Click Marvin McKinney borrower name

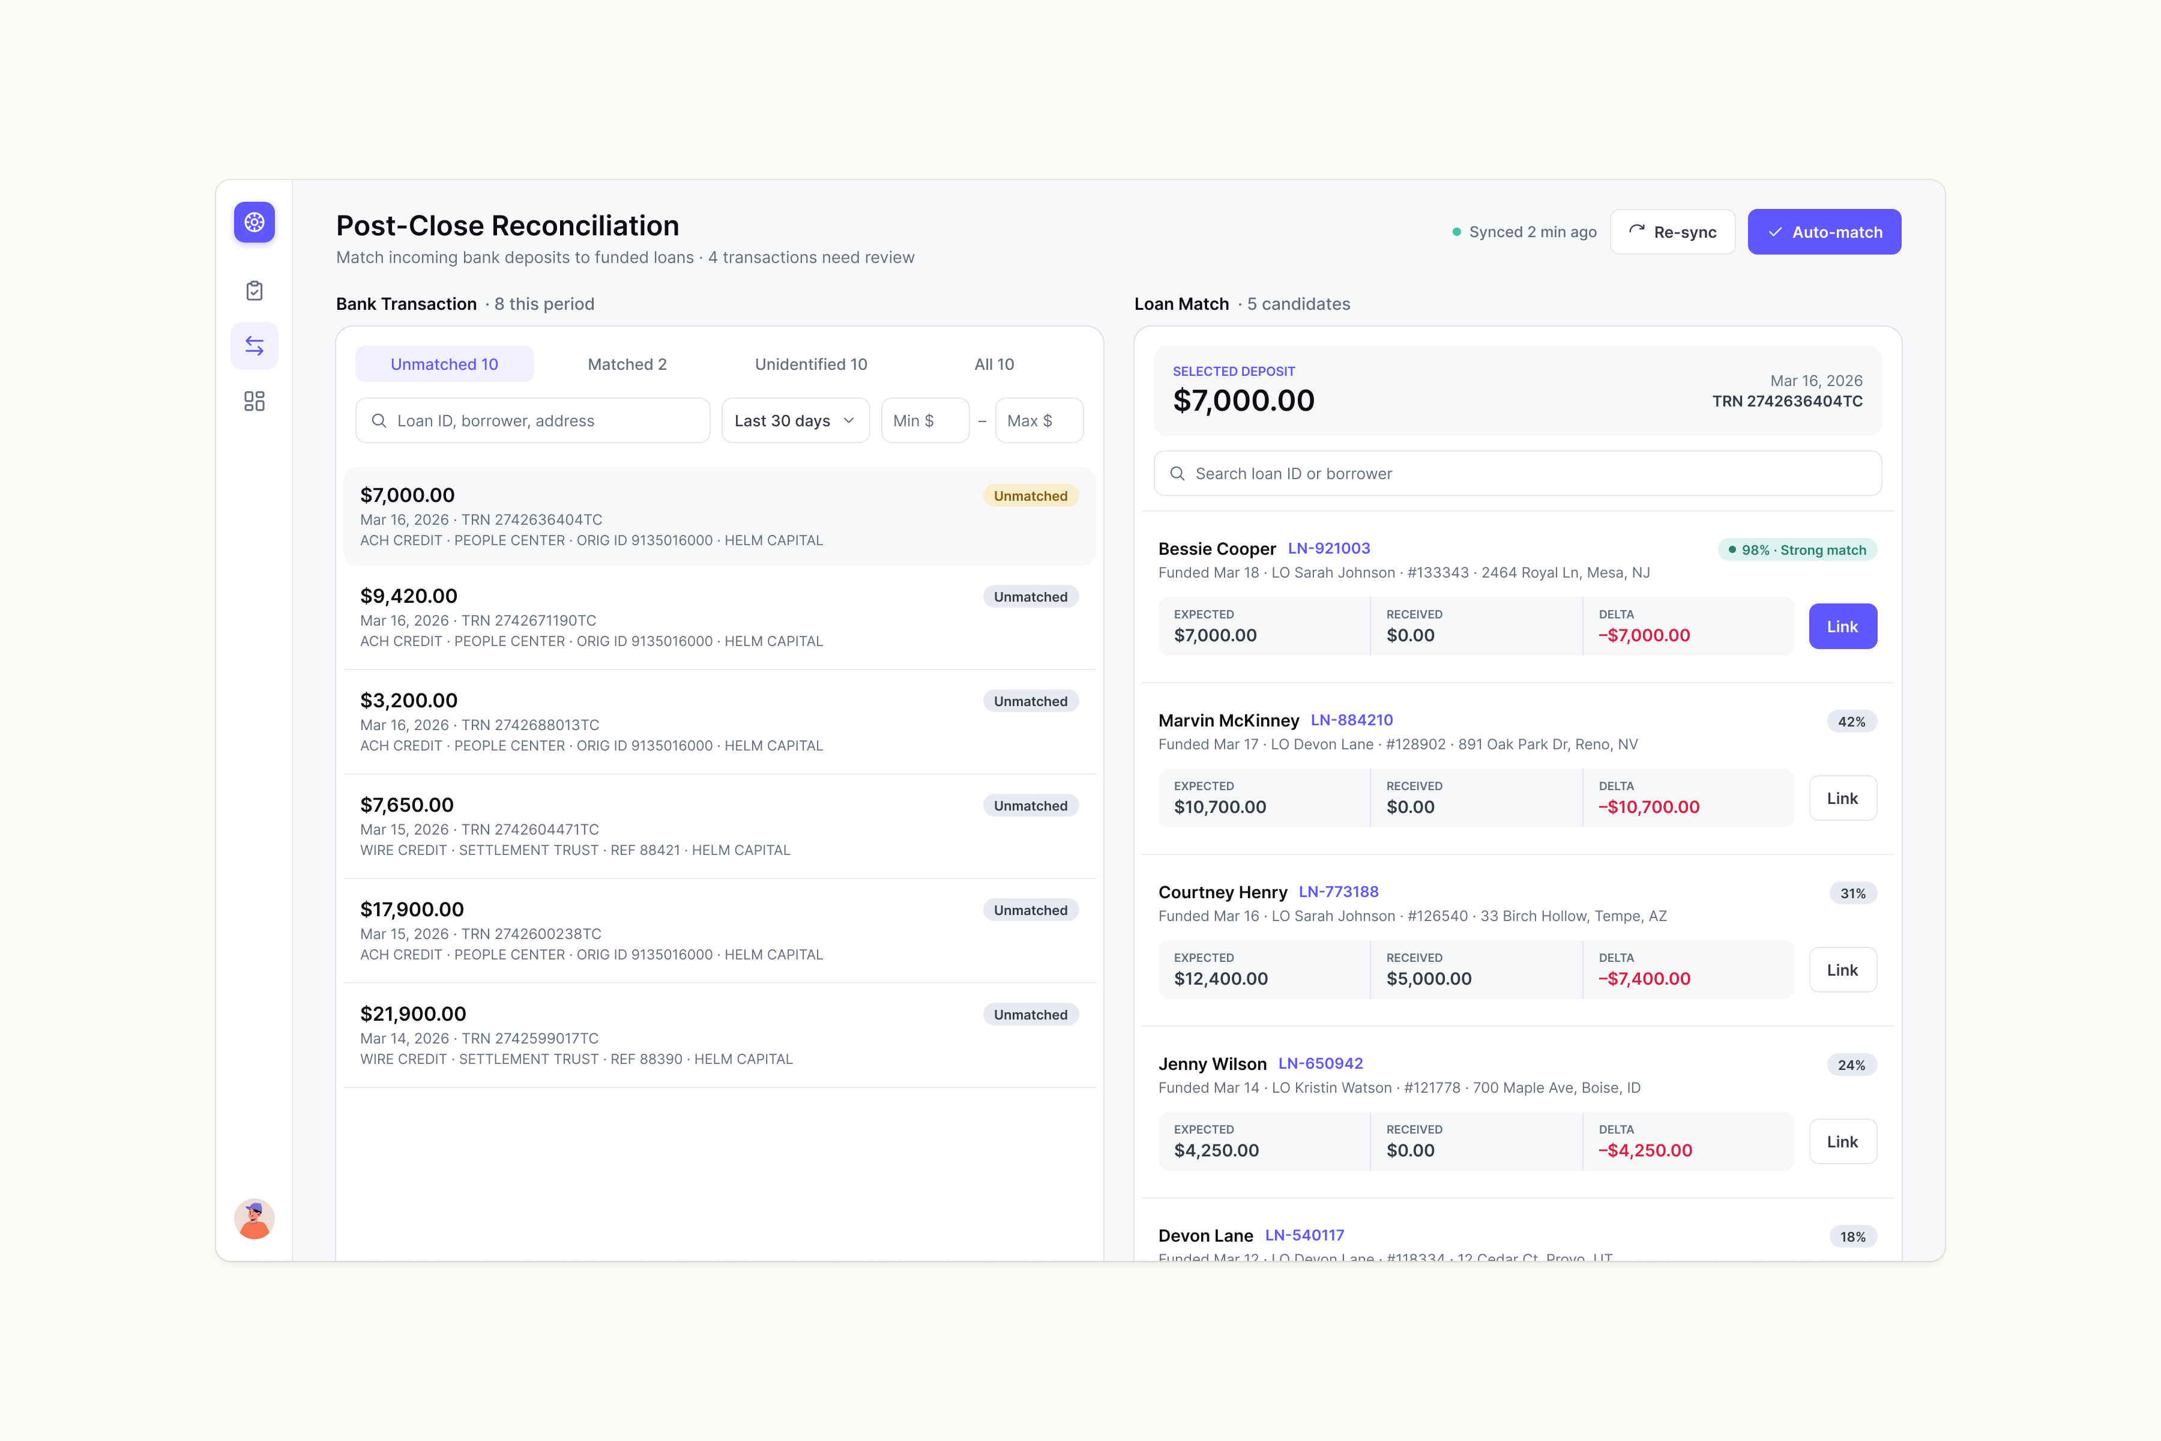pos(1228,720)
